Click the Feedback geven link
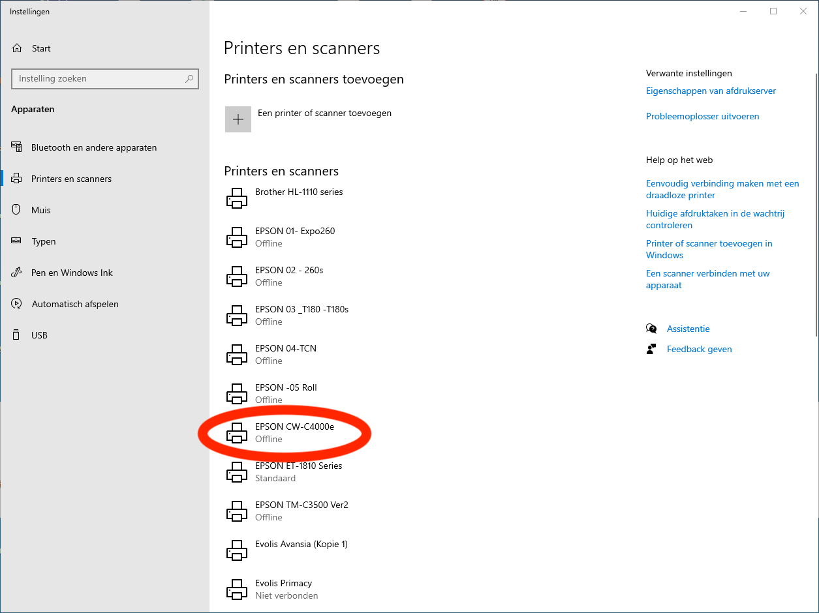 click(x=699, y=349)
